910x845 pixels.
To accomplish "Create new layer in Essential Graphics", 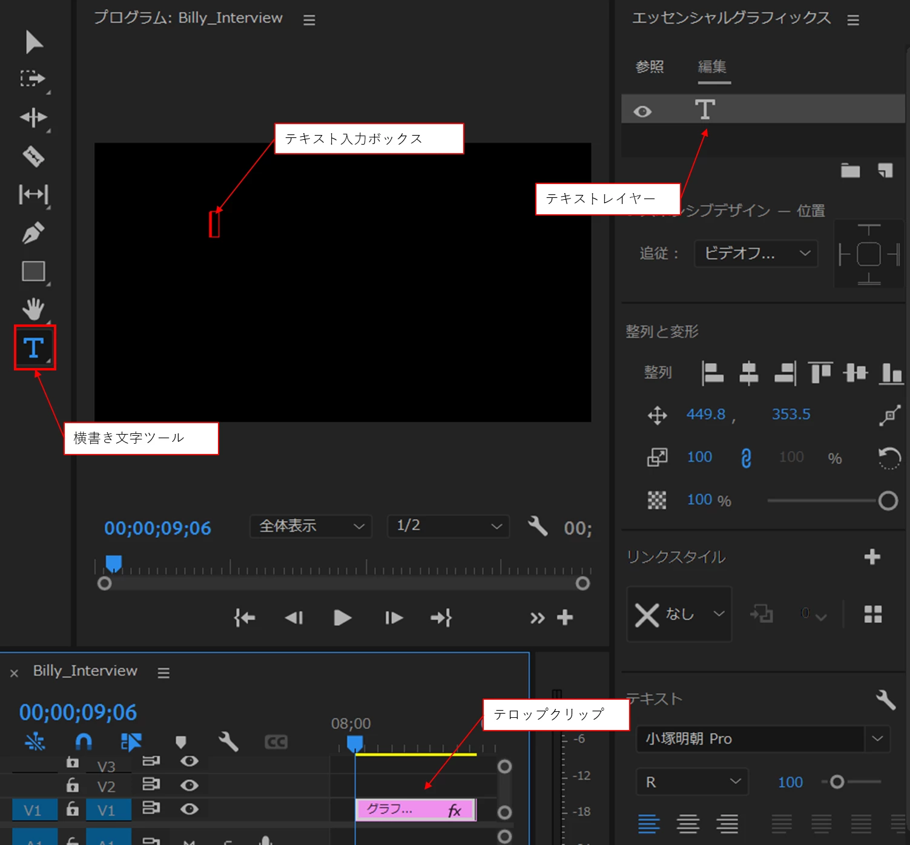I will (885, 171).
